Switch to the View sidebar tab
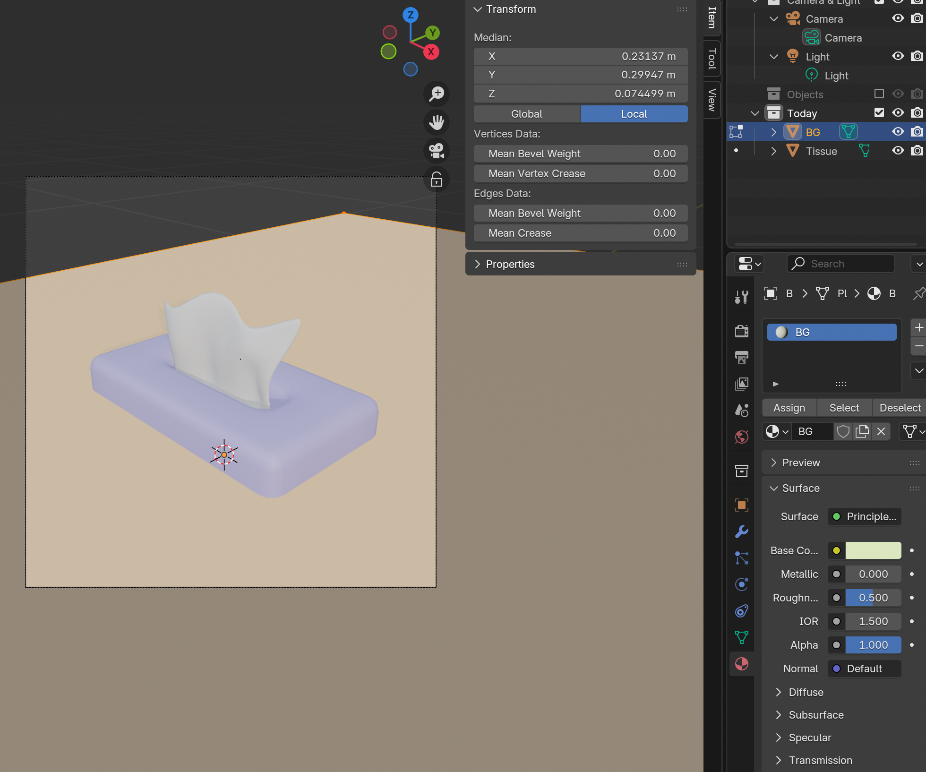This screenshot has height=772, width=926. click(712, 100)
